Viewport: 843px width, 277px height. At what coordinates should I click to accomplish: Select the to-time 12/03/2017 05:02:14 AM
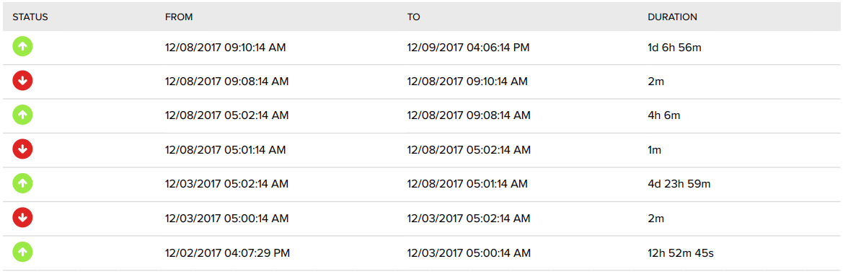point(469,219)
